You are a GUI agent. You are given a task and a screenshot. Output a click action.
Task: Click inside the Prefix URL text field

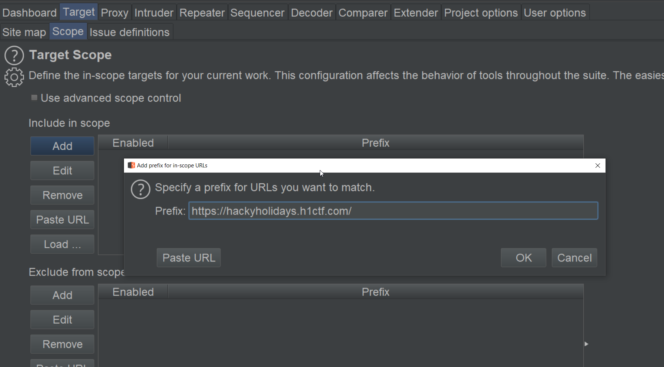[x=392, y=211]
